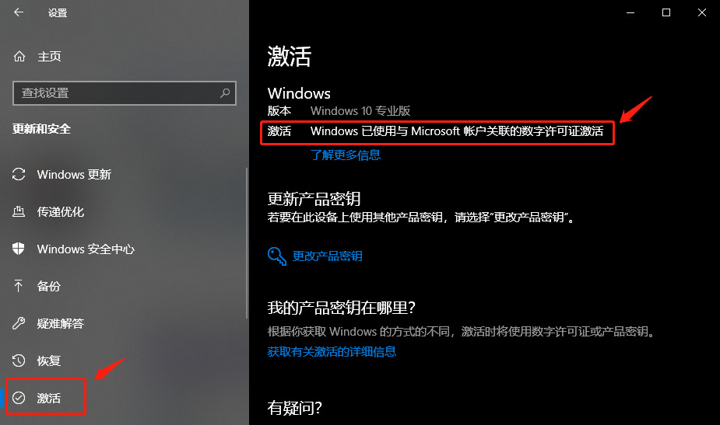The width and height of the screenshot is (720, 425).
Task: Click 更改产品密钥 link
Action: click(x=328, y=256)
